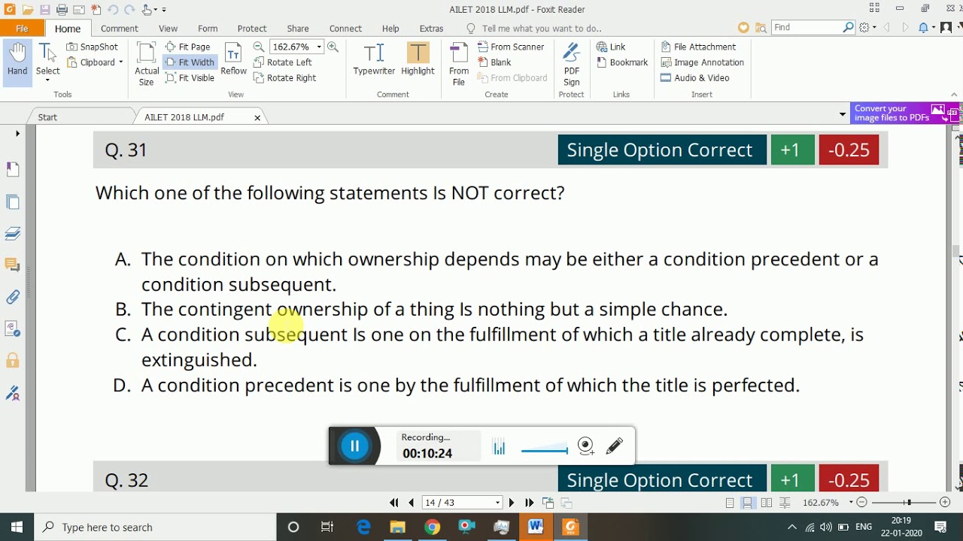Switch to the Share tab
This screenshot has width=963, height=541.
point(298,29)
